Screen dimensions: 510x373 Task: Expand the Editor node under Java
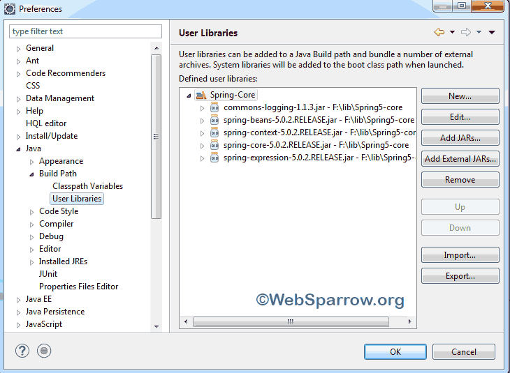(31, 250)
